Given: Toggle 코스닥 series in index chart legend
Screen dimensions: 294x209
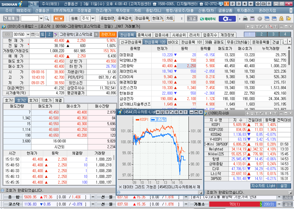Looking at the screenshot, I should (x=159, y=119).
